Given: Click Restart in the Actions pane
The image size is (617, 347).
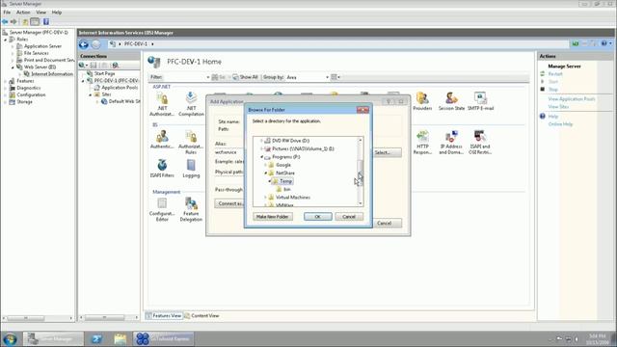Looking at the screenshot, I should pos(555,74).
